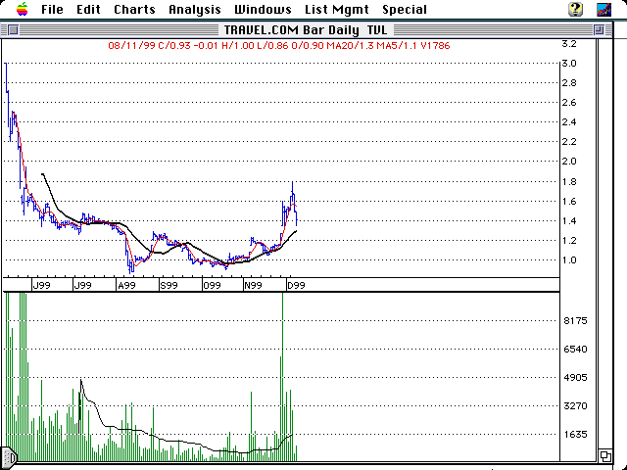Image resolution: width=627 pixels, height=470 pixels.
Task: Open the Charts menu
Action: 134,9
